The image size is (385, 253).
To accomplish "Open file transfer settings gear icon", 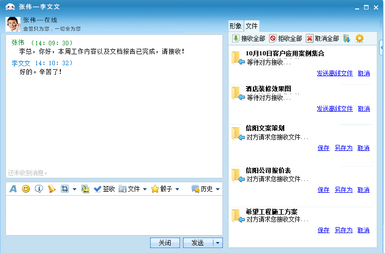I will pos(360,38).
